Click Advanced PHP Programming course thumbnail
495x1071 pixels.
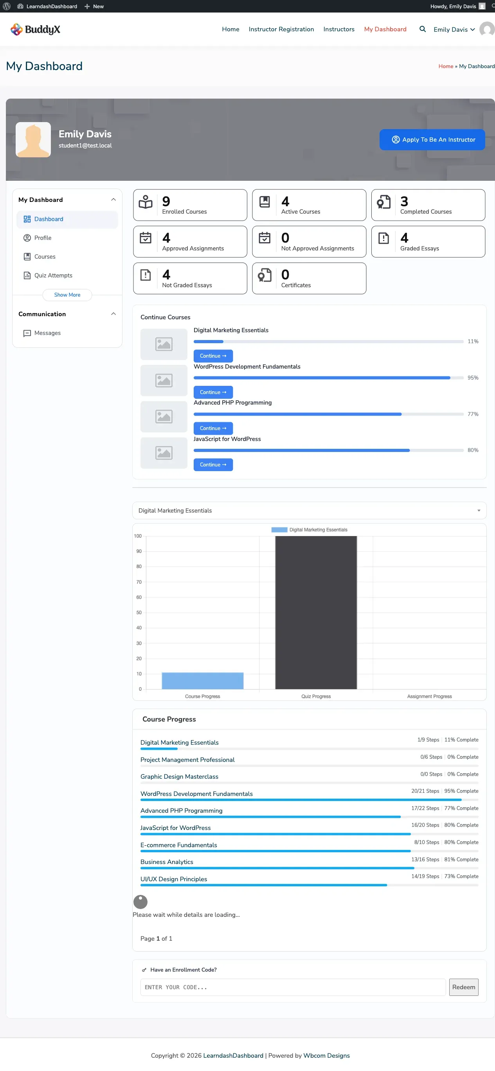pyautogui.click(x=164, y=417)
